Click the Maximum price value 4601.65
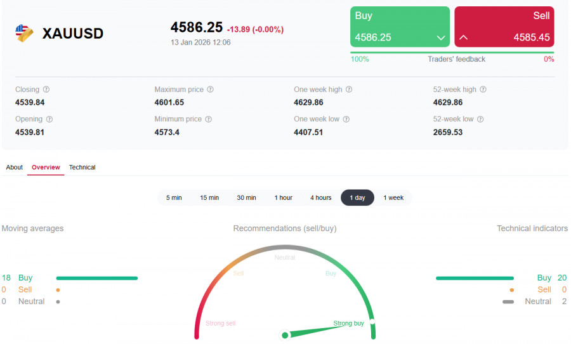Viewport: 571px width, 344px height. (x=169, y=102)
